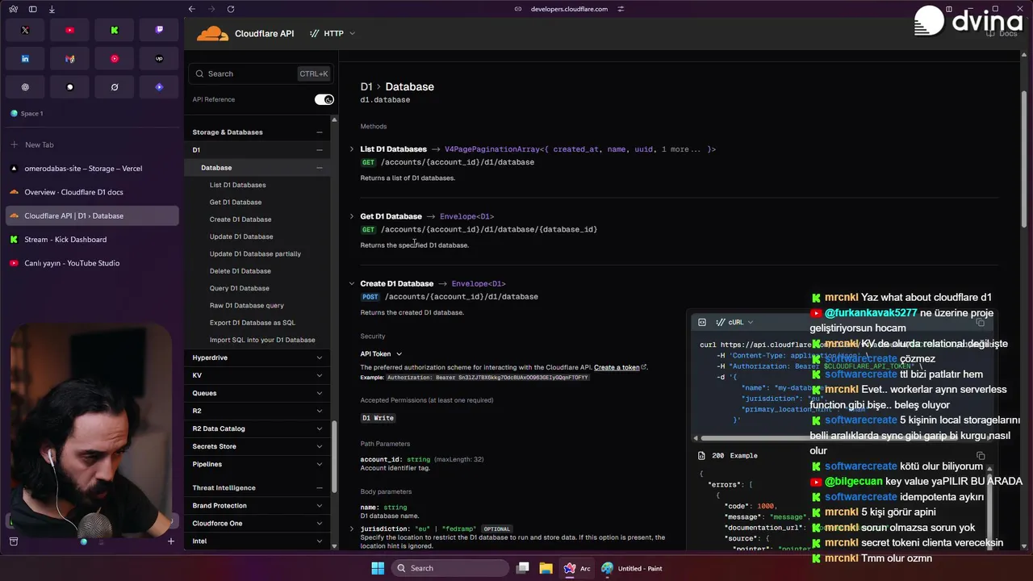The width and height of the screenshot is (1033, 581).
Task: Toggle the API Reference dark mode switch
Action: click(x=324, y=99)
